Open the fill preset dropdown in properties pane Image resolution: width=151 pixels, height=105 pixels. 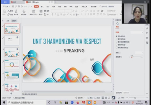[x=137, y=32]
